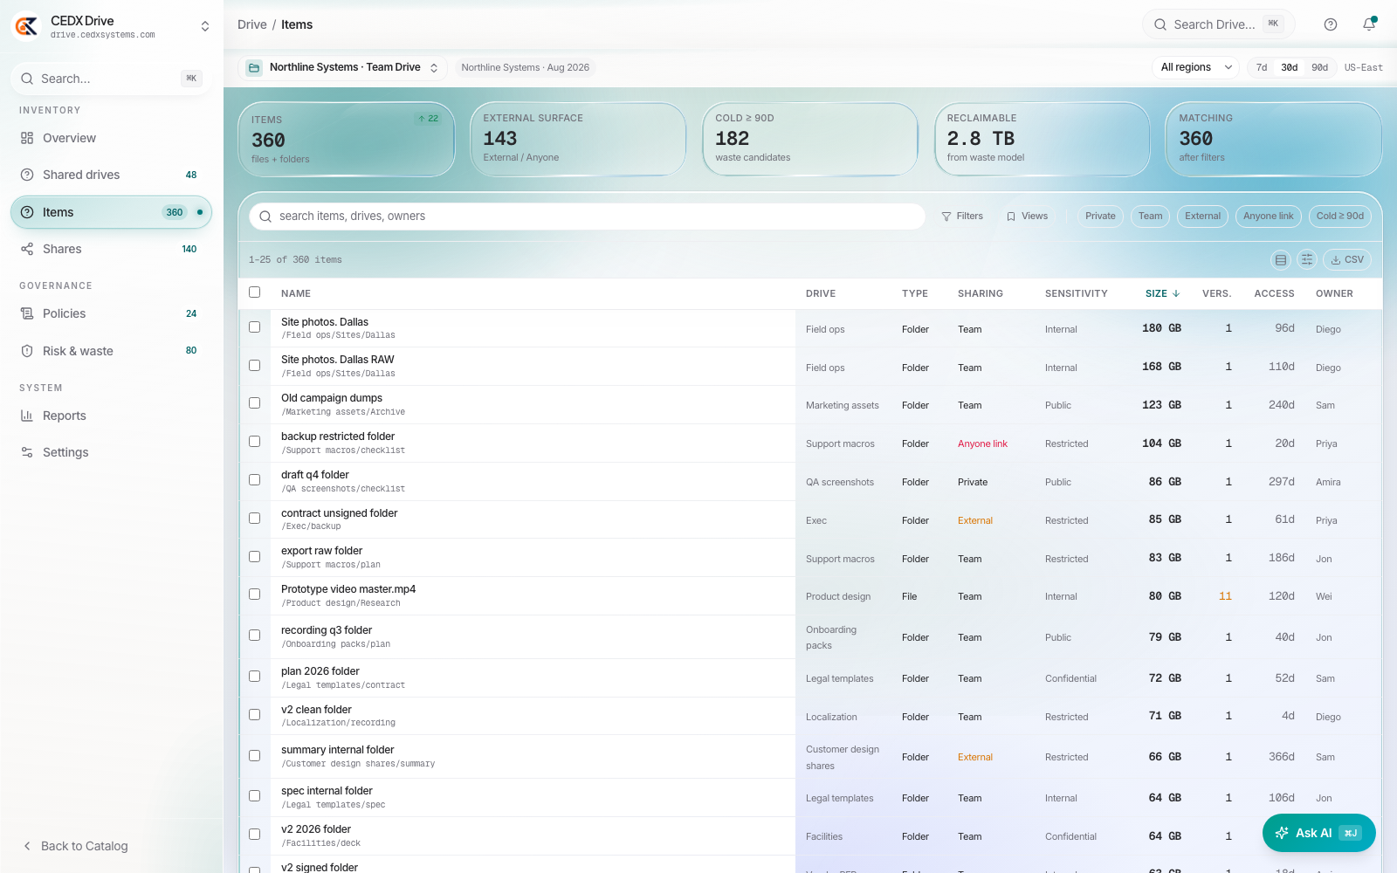Toggle the select-all checkbox in header
Screen dimensions: 1397x873
point(254,292)
